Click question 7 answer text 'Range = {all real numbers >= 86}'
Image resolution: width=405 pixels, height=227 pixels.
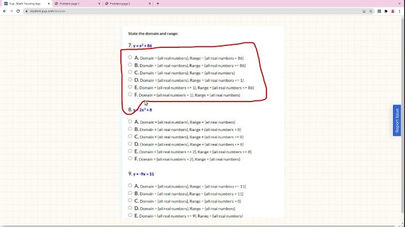click(x=218, y=66)
